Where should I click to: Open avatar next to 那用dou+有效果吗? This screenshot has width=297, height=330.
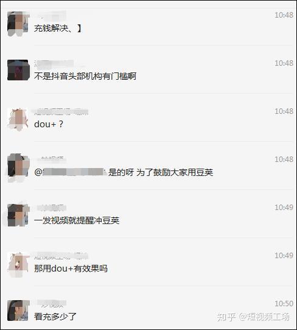tap(18, 264)
